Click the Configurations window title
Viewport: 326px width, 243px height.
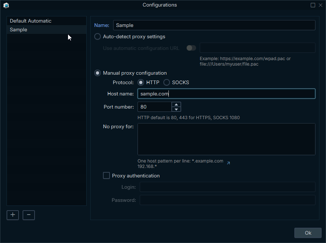(x=160, y=5)
